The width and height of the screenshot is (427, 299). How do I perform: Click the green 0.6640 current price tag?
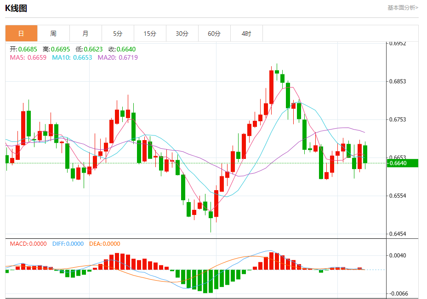click(403, 163)
